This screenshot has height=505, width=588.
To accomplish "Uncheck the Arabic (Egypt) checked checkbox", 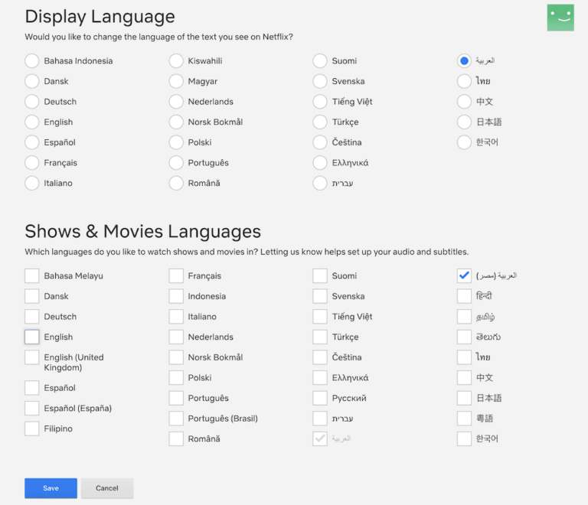I will (464, 275).
